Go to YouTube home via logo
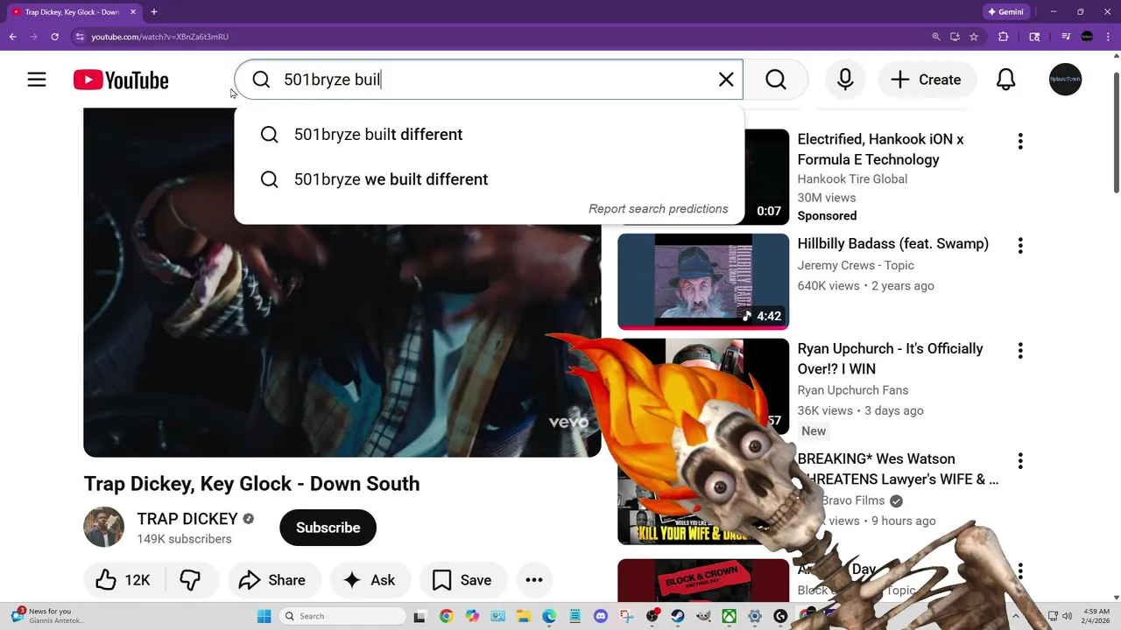The width and height of the screenshot is (1121, 630). tap(121, 80)
